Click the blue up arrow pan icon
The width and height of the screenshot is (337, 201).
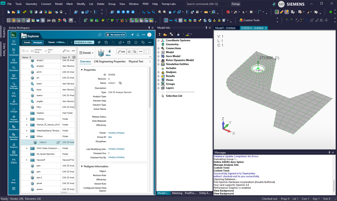pyautogui.click(x=128, y=12)
